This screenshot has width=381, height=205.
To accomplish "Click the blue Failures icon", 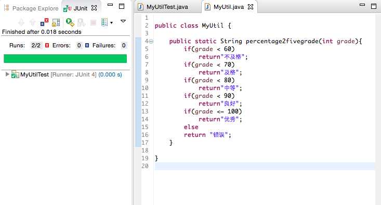I will pyautogui.click(x=87, y=45).
